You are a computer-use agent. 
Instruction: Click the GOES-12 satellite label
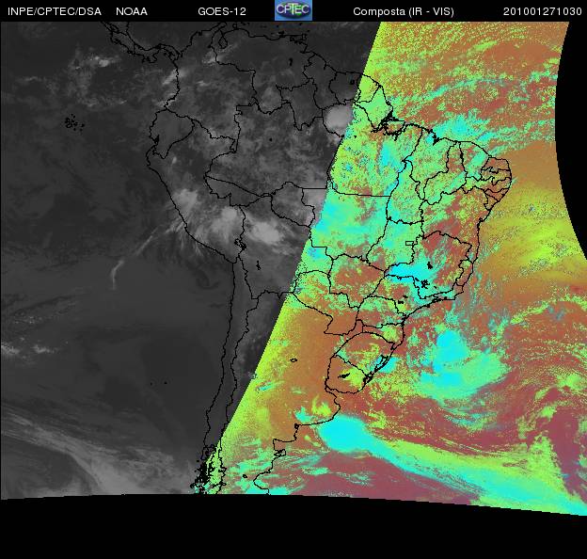(x=222, y=11)
